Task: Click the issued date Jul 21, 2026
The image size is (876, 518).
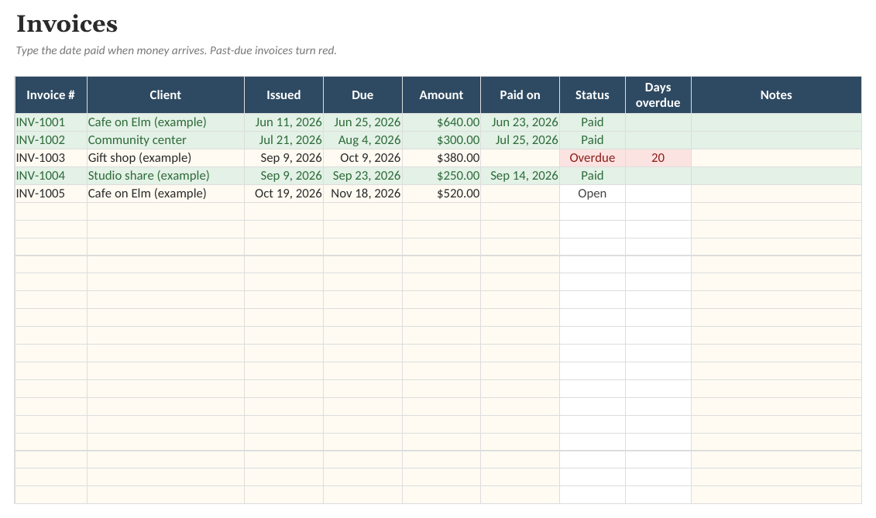Action: pyautogui.click(x=283, y=139)
